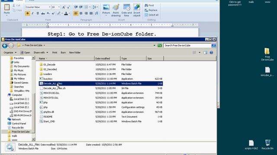Click the Explorer Back navigation arrow
The image size is (277, 155).
coord(5,46)
